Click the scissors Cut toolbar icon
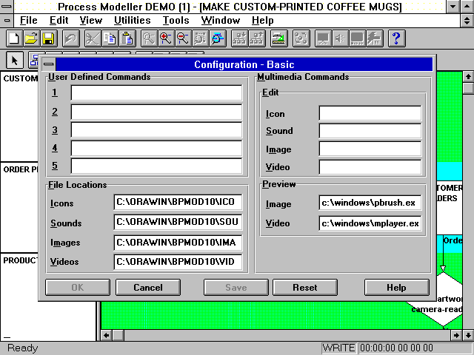 pyautogui.click(x=93, y=38)
